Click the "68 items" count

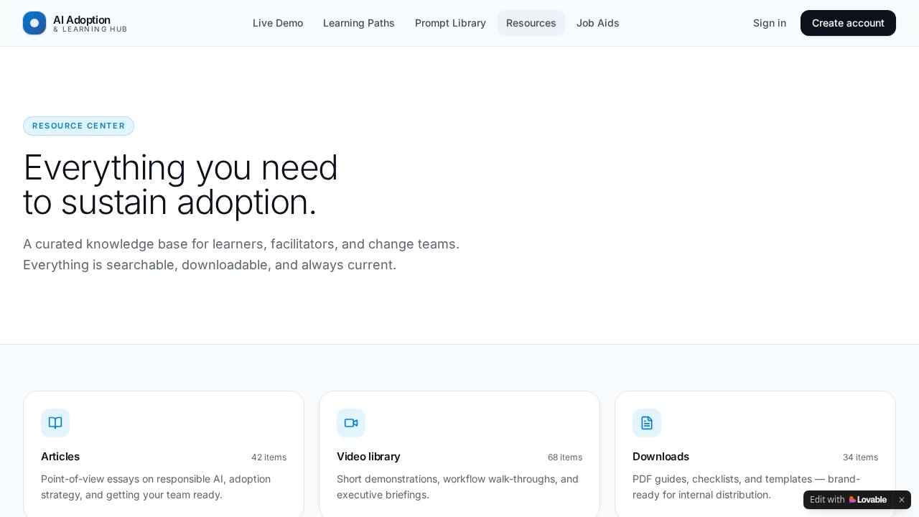pyautogui.click(x=565, y=457)
